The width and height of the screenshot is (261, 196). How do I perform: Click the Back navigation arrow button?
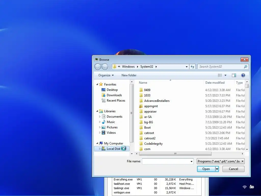pyautogui.click(x=98, y=67)
